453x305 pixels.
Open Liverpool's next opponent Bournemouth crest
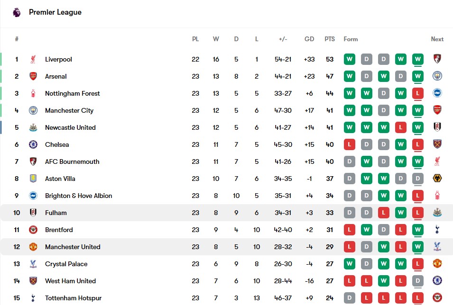tap(437, 59)
